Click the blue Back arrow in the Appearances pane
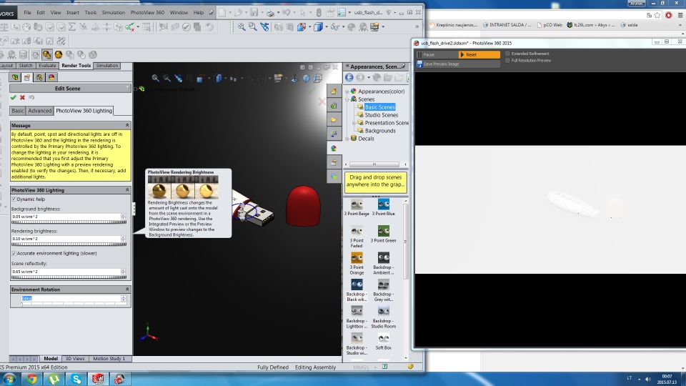The height and width of the screenshot is (386, 686). point(349,78)
